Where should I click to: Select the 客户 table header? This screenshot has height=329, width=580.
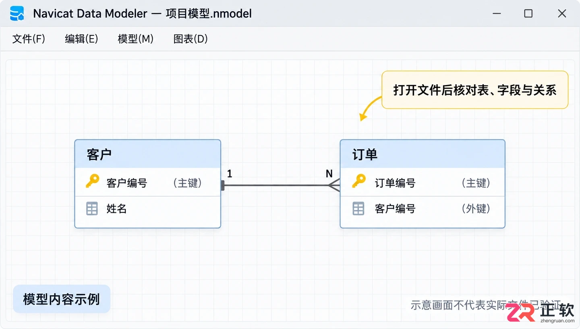coord(148,154)
